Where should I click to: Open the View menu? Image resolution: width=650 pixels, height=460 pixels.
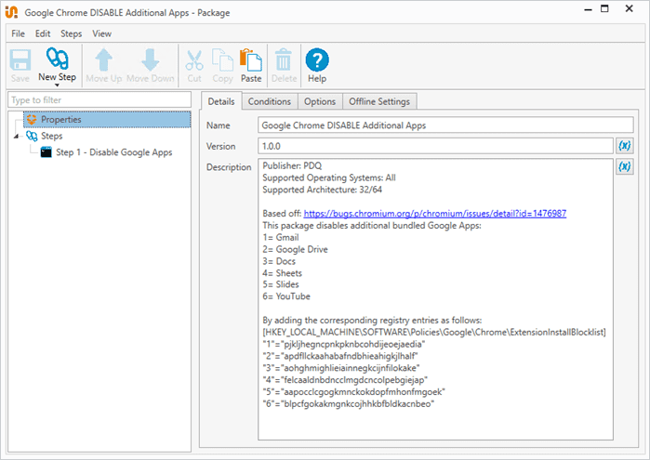click(x=101, y=33)
